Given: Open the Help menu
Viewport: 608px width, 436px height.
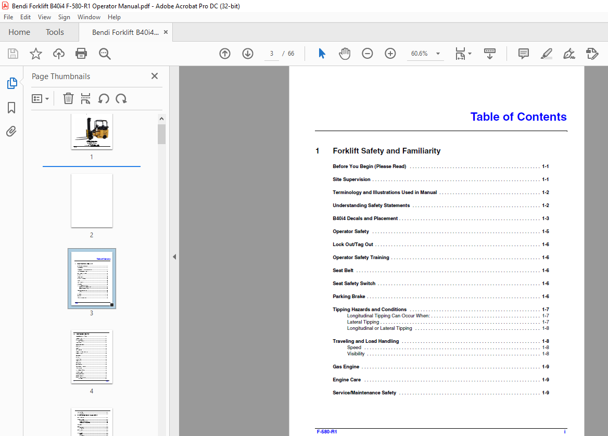Looking at the screenshot, I should tap(114, 17).
